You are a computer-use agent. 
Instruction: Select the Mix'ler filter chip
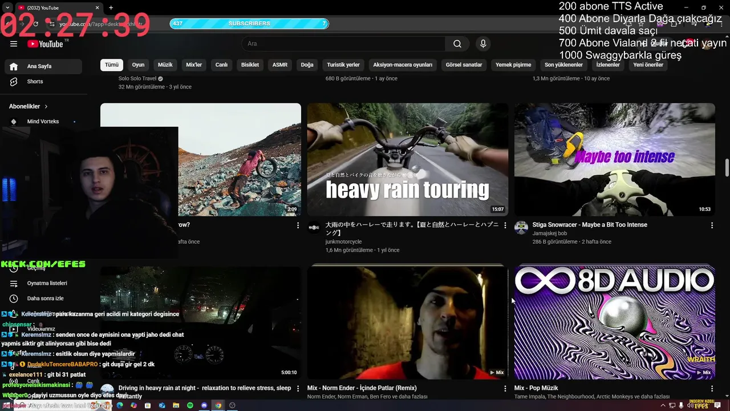pos(194,65)
